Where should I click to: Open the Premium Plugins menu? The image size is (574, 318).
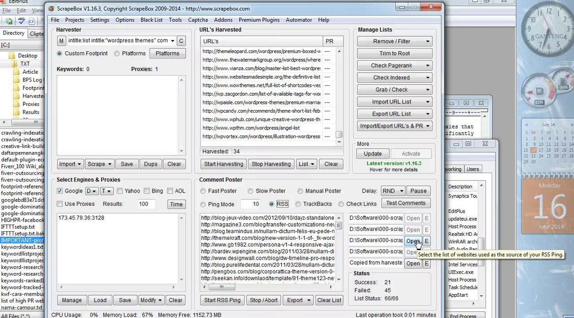point(259,20)
